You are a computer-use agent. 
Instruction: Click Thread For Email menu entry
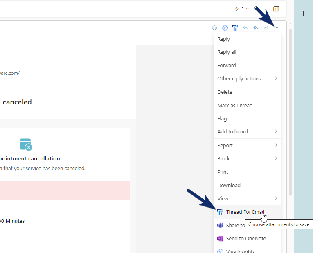click(x=248, y=212)
